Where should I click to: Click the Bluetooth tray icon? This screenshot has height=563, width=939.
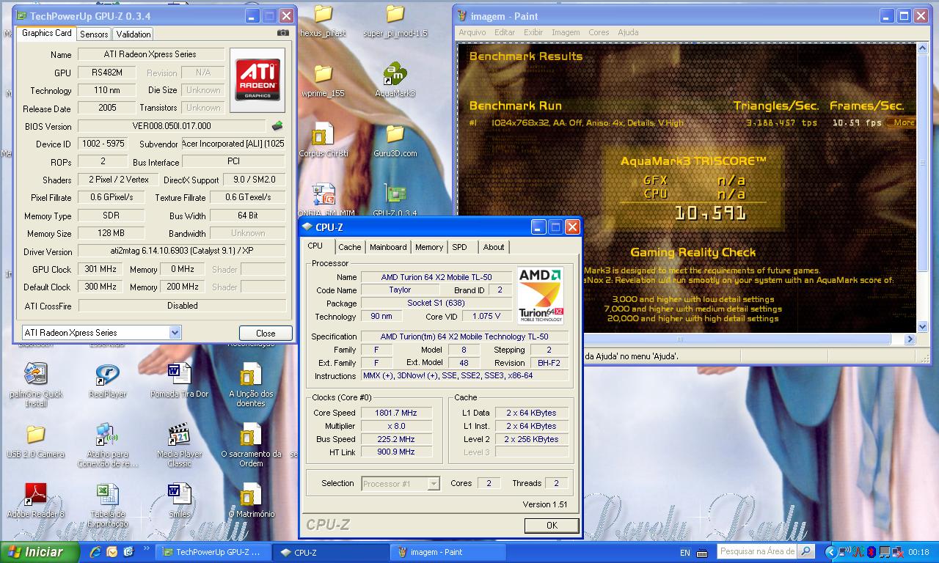(872, 552)
